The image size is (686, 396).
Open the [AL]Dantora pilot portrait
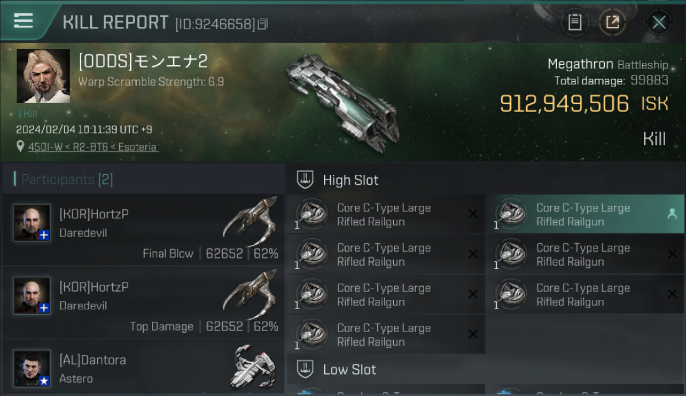click(32, 368)
